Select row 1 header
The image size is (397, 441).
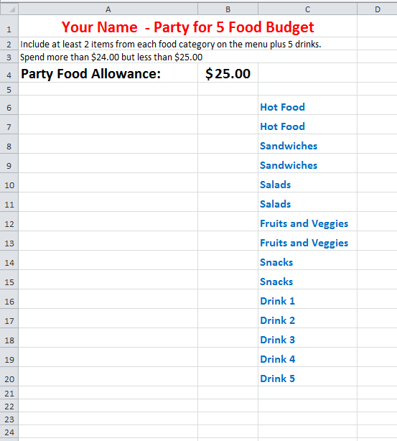tap(9, 26)
